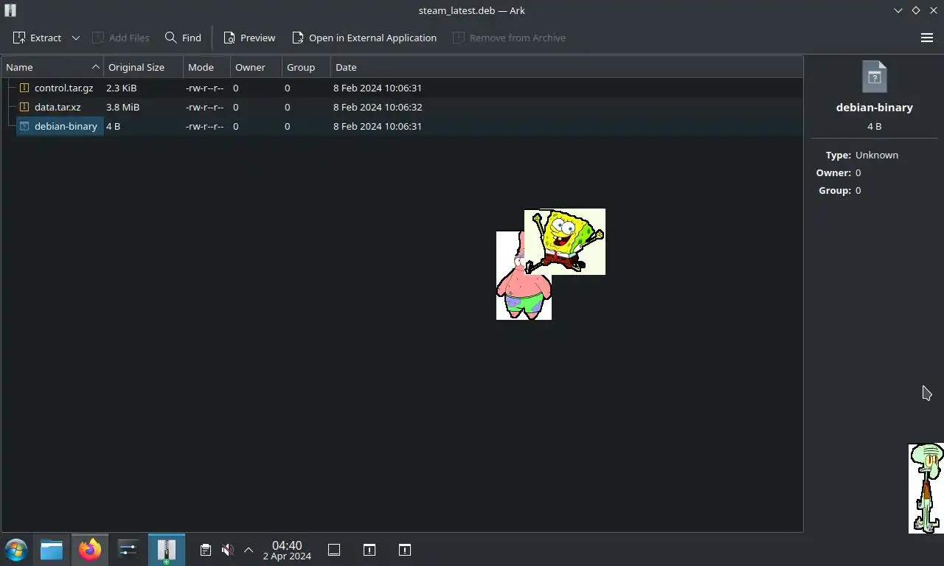Click the debian-binary file icon in list
Screen dimensions: 944x566
[x=24, y=126]
